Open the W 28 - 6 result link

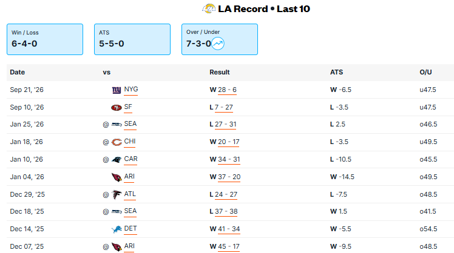click(223, 90)
